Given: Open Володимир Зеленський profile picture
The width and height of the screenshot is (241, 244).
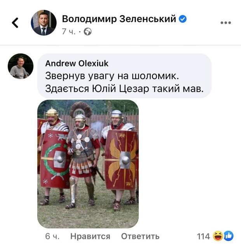Looking at the screenshot, I should (44, 23).
